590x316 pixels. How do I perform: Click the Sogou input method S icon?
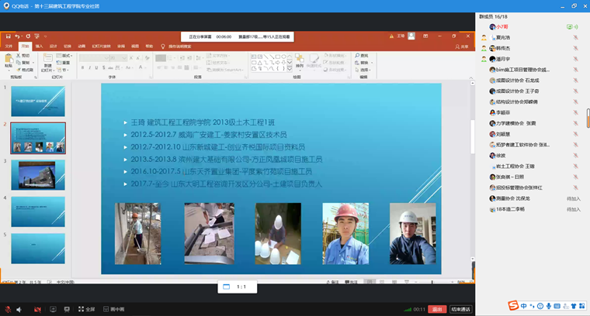(x=515, y=304)
